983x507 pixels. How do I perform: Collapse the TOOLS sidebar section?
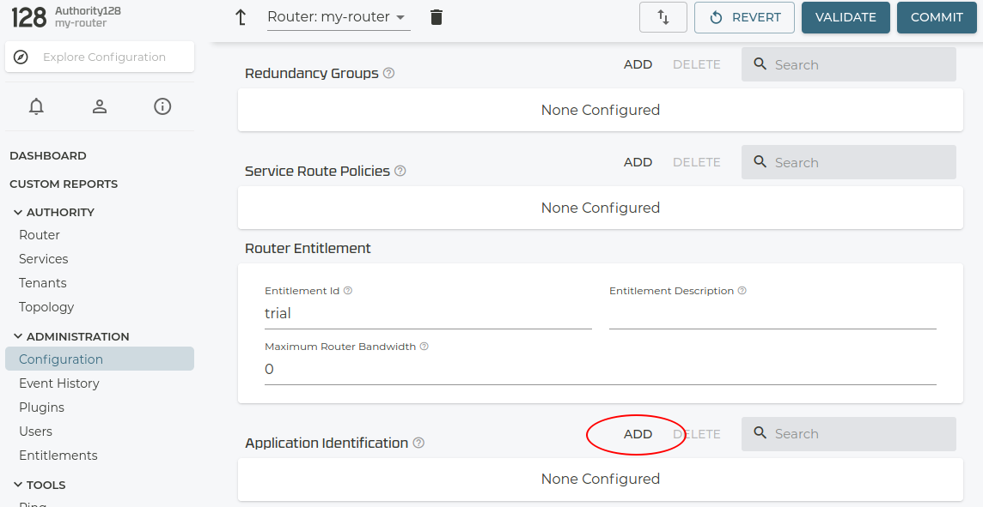18,485
